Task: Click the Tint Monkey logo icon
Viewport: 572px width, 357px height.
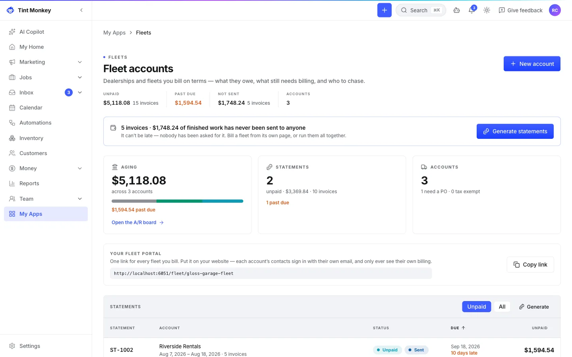Action: click(10, 10)
